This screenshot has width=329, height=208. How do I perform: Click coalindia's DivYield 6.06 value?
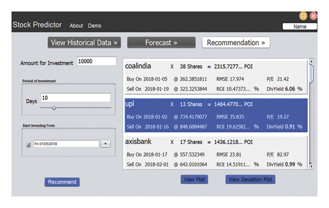(x=290, y=89)
